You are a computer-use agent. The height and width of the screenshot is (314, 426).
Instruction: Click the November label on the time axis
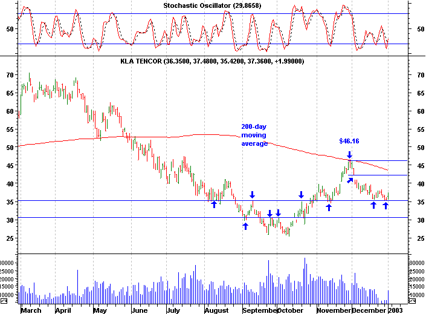(x=334, y=310)
